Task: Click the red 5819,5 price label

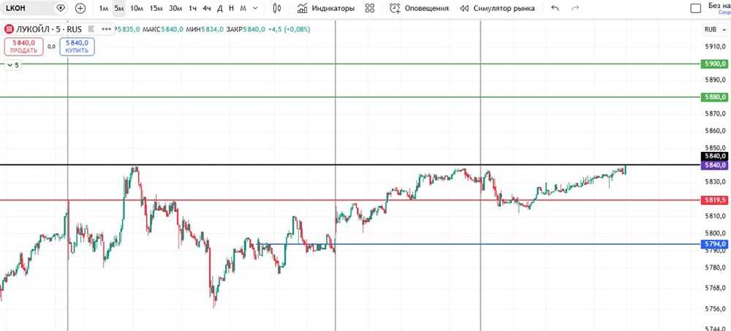Action: [714, 200]
